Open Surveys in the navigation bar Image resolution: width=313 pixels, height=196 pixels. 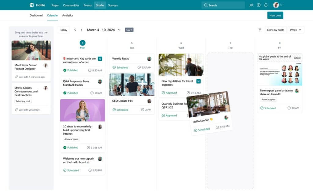[x=113, y=5]
